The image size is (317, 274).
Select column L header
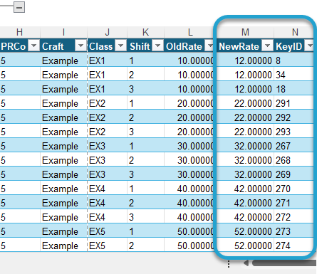point(190,32)
